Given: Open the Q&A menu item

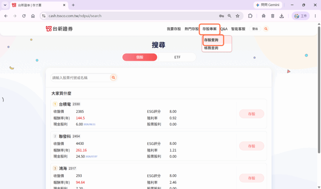Looking at the screenshot, I should click(x=224, y=29).
